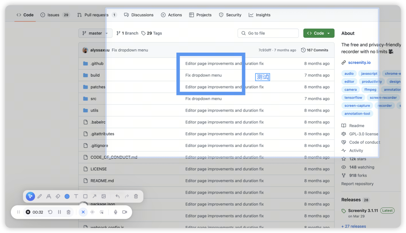This screenshot has height=233, width=406.
Task: Open commit hash 7c93dff
Action: click(x=265, y=50)
